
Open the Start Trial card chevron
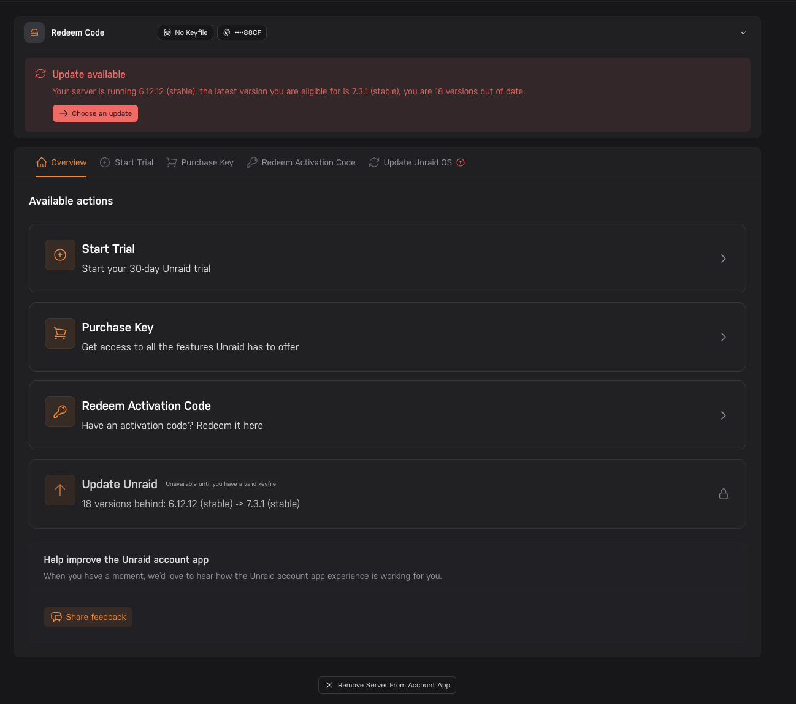[x=724, y=259]
